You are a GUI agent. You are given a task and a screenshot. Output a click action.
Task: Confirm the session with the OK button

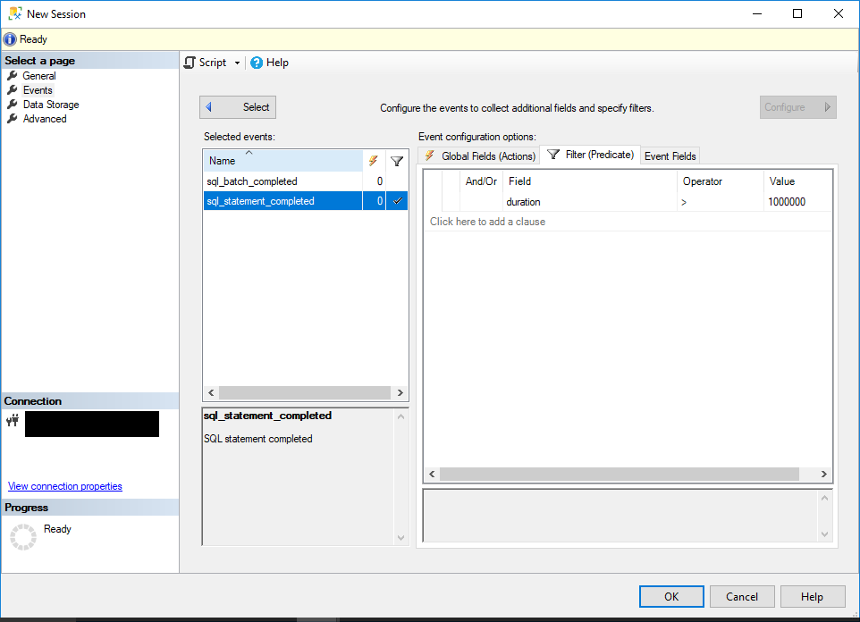click(x=670, y=596)
